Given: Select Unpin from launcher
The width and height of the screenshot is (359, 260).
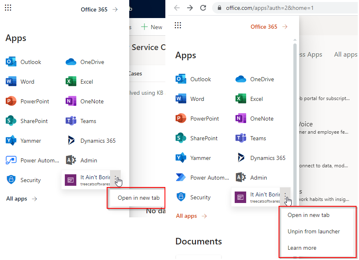Looking at the screenshot, I should coord(314,231).
